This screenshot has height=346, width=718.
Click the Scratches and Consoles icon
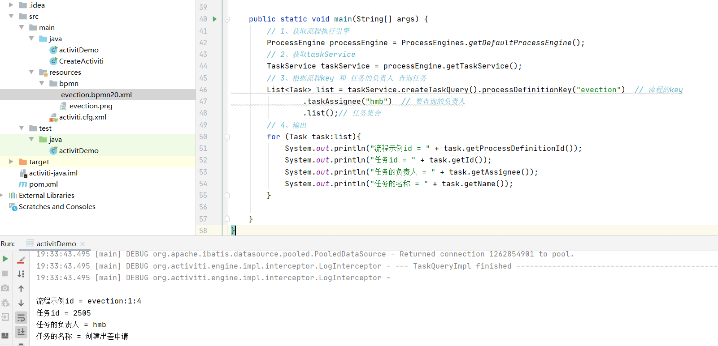point(13,206)
